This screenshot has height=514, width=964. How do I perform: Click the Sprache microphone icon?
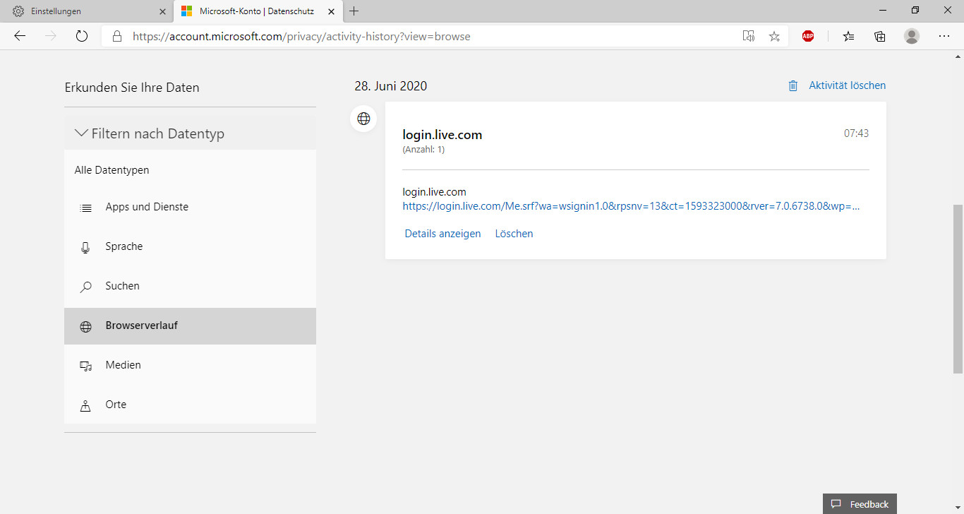(86, 248)
